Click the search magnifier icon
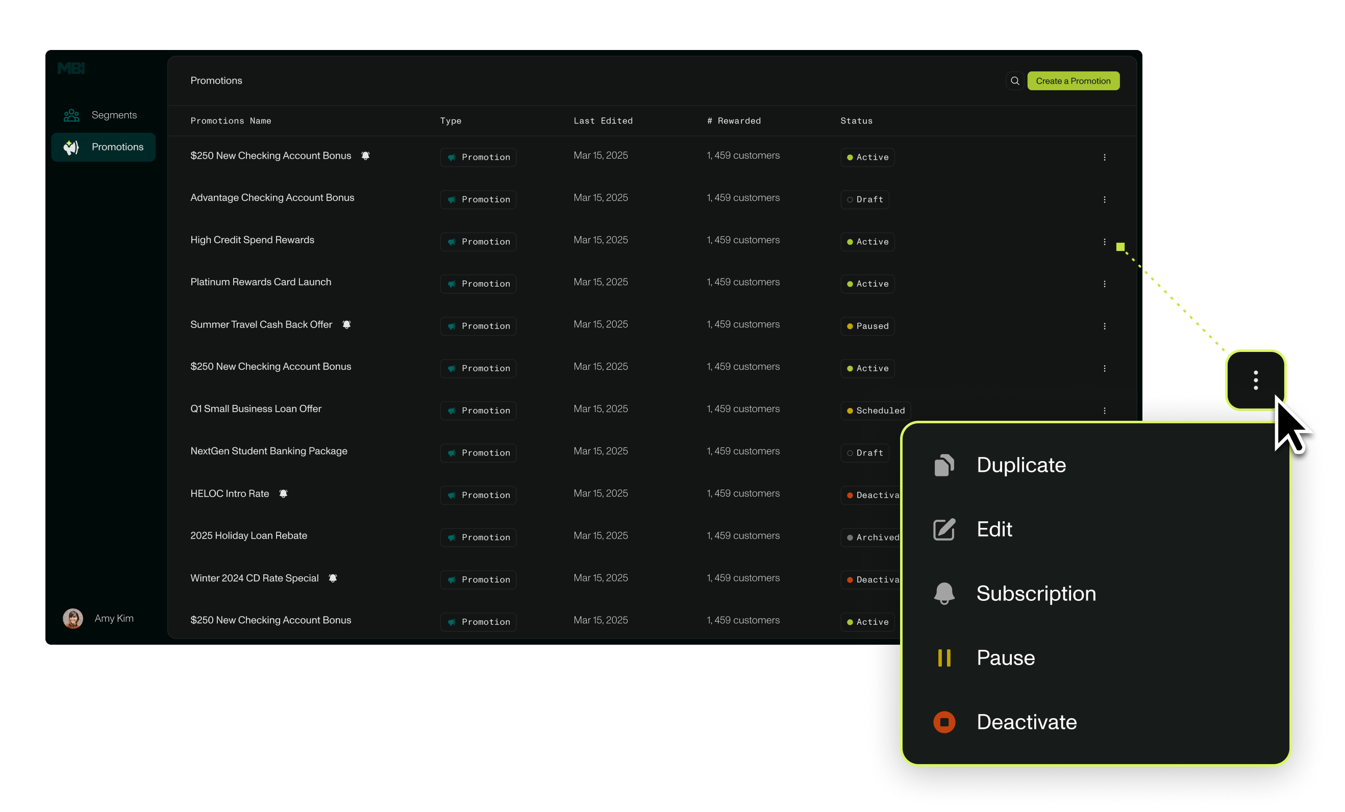The image size is (1345, 812). (1015, 81)
